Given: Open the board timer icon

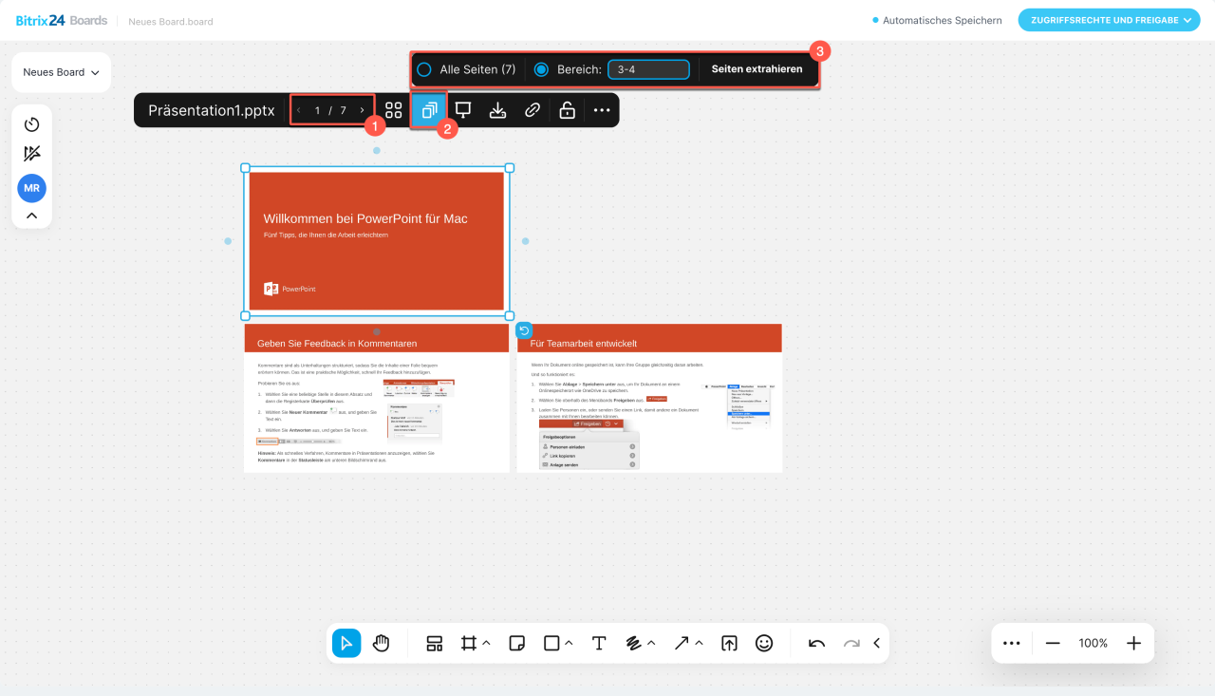Looking at the screenshot, I should tap(31, 124).
